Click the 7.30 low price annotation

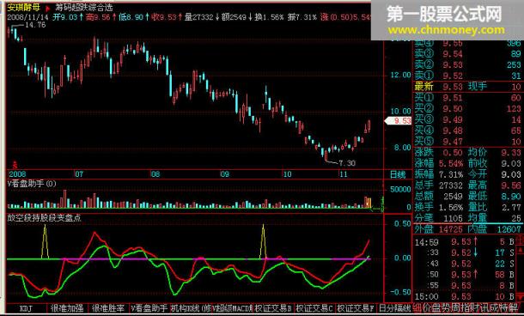[x=347, y=163]
